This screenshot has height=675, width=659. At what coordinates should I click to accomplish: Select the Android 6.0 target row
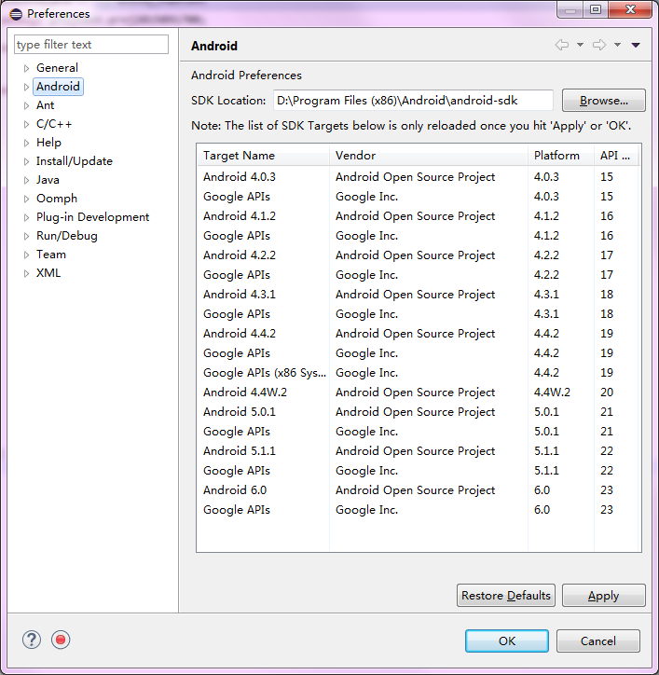tap(419, 490)
